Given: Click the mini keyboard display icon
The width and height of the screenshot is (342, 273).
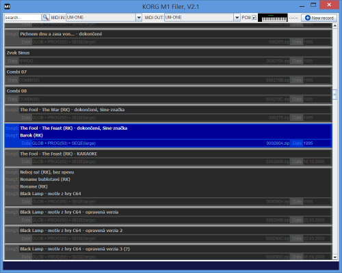Looking at the screenshot, I should (272, 18).
